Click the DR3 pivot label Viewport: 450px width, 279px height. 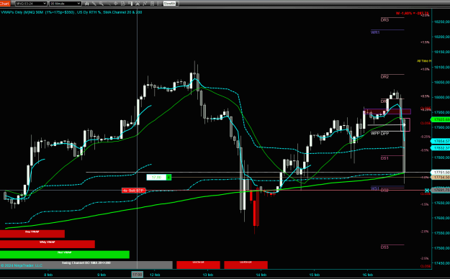[x=385, y=20]
